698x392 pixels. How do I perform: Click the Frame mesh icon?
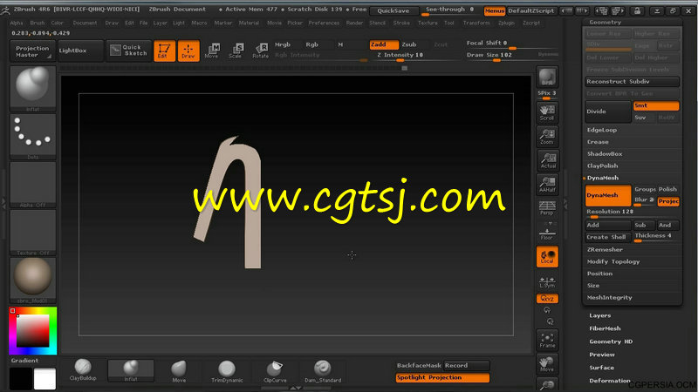547,340
